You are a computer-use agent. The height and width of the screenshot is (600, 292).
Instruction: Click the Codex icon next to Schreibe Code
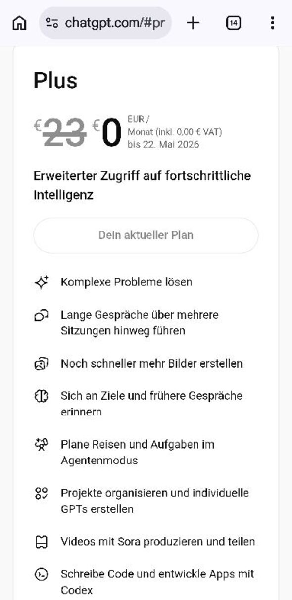[41, 574]
